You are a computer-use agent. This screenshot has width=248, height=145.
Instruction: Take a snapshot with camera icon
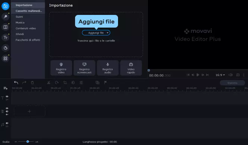pyautogui.click(x=238, y=75)
